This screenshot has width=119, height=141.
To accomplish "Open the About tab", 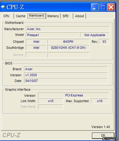I will coord(80,16).
